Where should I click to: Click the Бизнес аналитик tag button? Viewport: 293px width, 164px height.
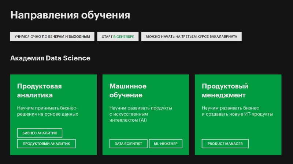[40, 133]
